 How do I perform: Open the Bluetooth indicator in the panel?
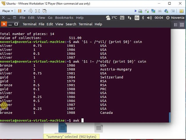click(143, 18)
